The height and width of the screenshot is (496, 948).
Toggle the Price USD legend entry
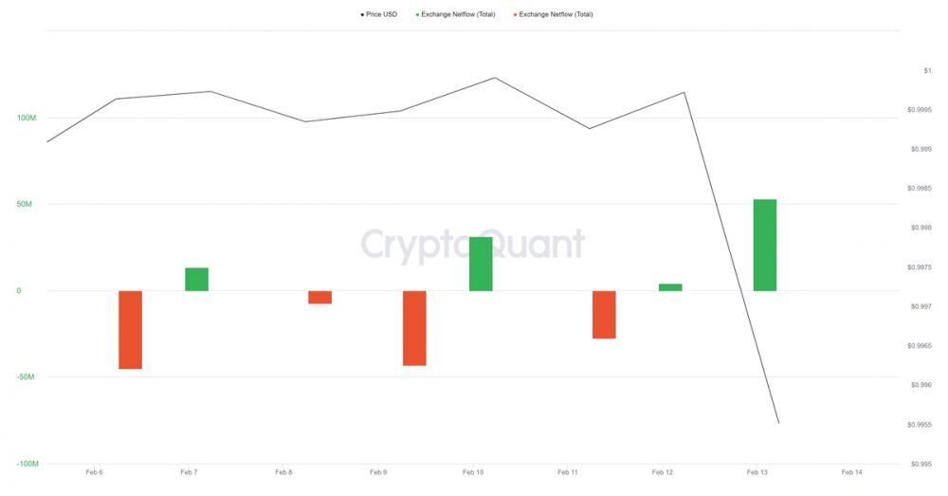point(379,14)
